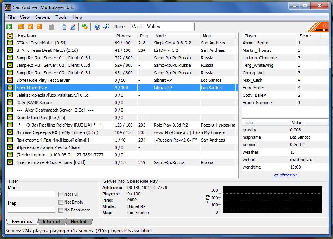Click the app icon in the title bar

point(8,7)
